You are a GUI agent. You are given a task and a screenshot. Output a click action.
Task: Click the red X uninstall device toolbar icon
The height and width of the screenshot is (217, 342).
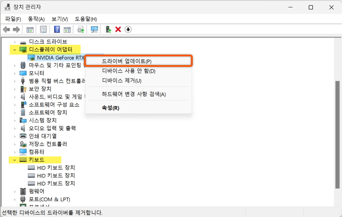click(x=118, y=29)
